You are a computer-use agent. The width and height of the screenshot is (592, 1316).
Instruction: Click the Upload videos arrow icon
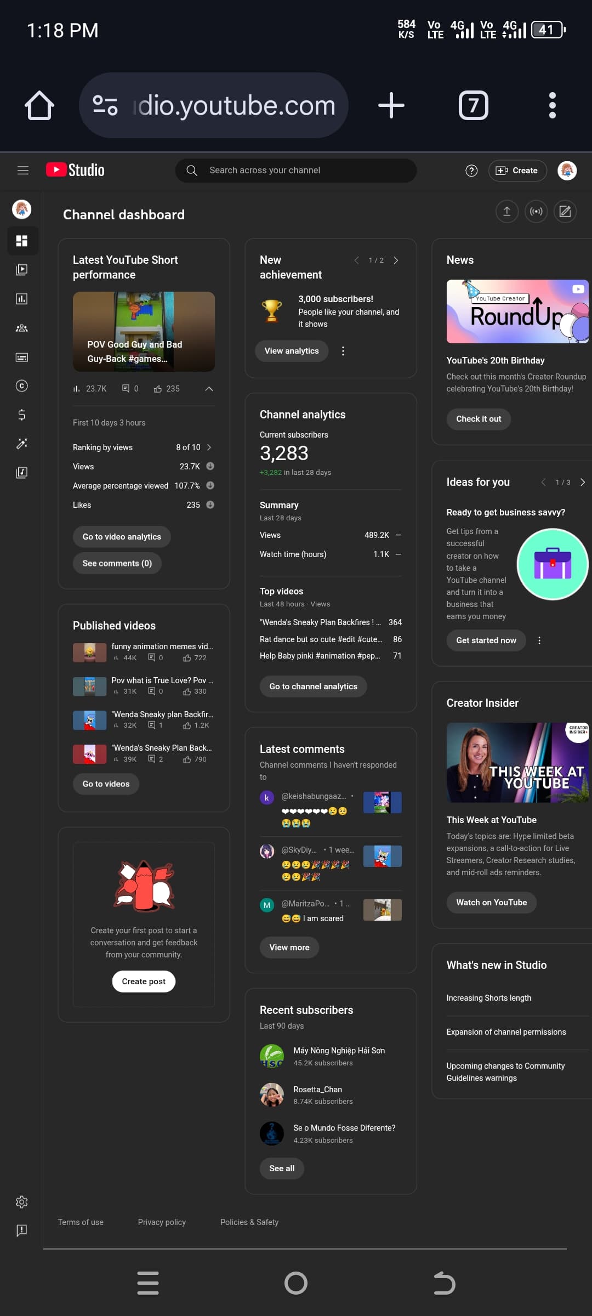507,212
